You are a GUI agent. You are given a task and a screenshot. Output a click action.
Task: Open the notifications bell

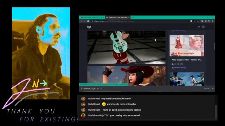(x=199, y=27)
